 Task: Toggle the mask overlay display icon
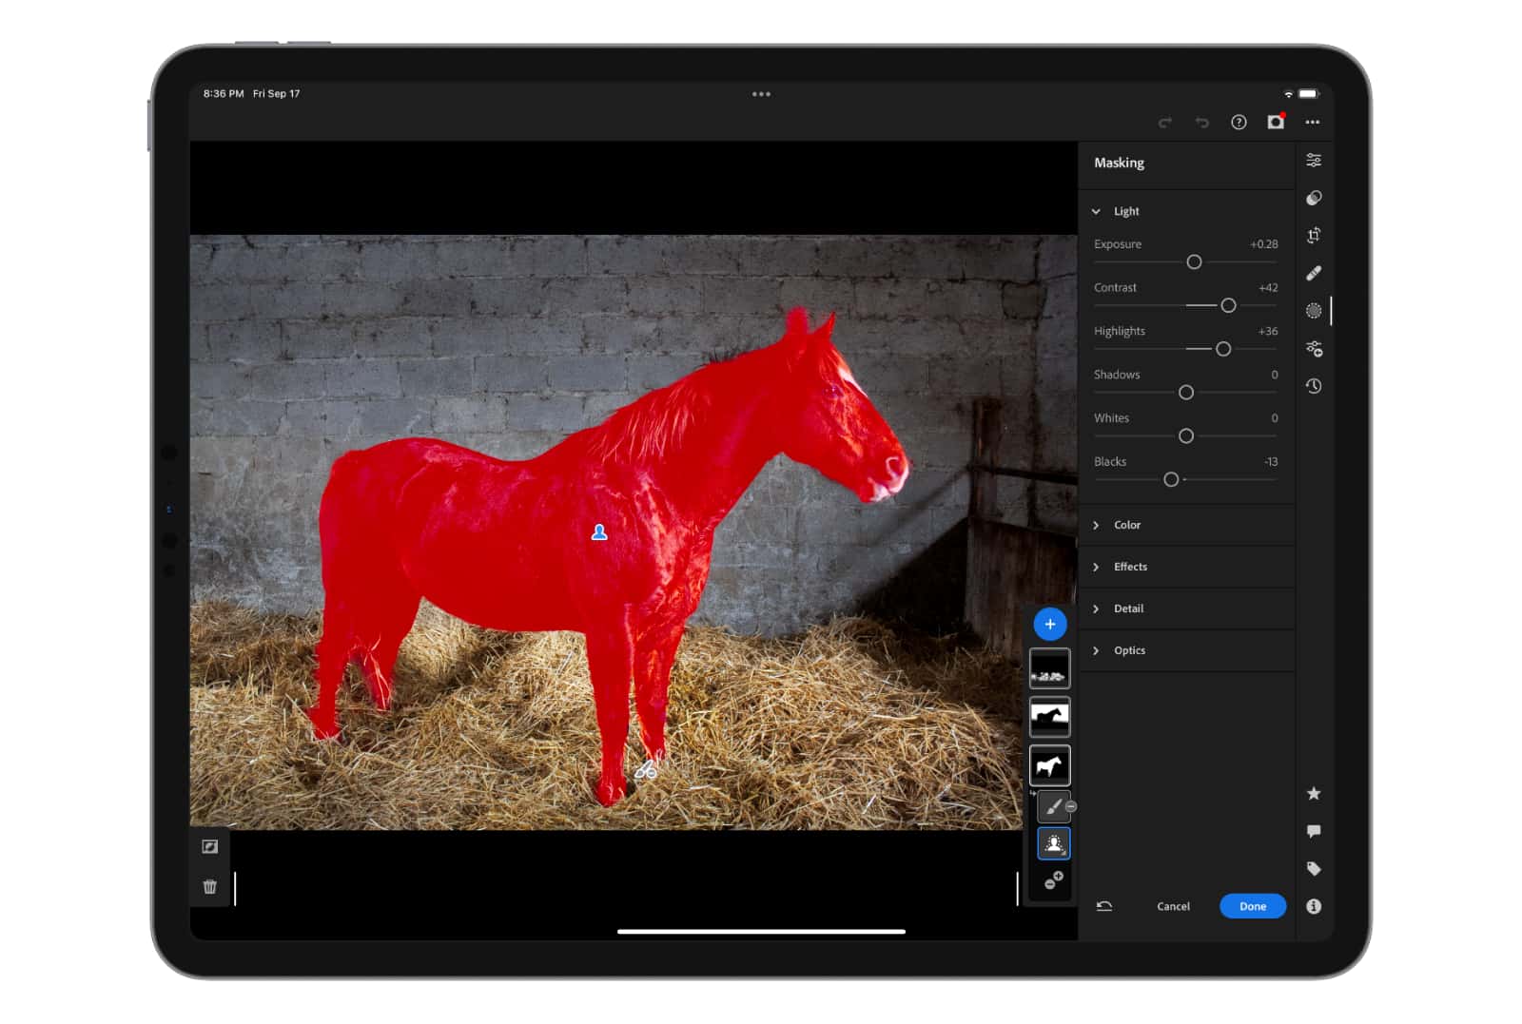(x=210, y=847)
